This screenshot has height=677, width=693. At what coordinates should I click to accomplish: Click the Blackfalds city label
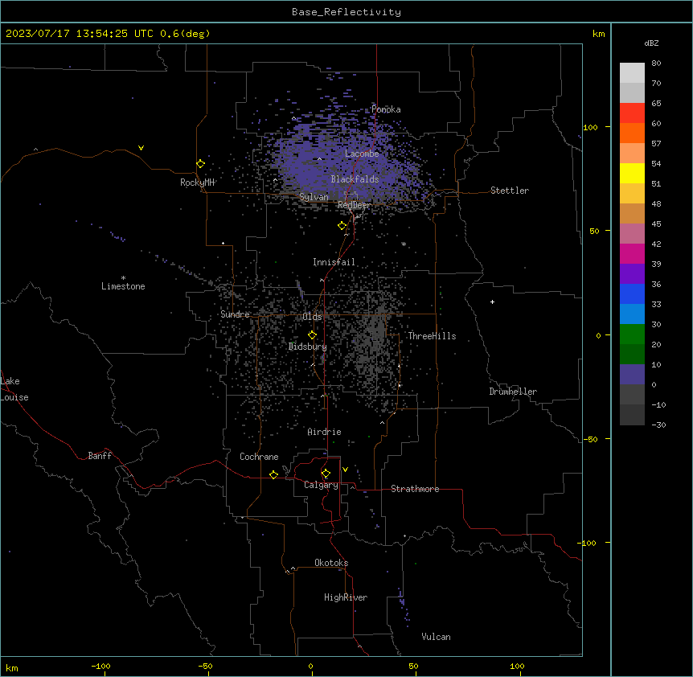(x=355, y=179)
